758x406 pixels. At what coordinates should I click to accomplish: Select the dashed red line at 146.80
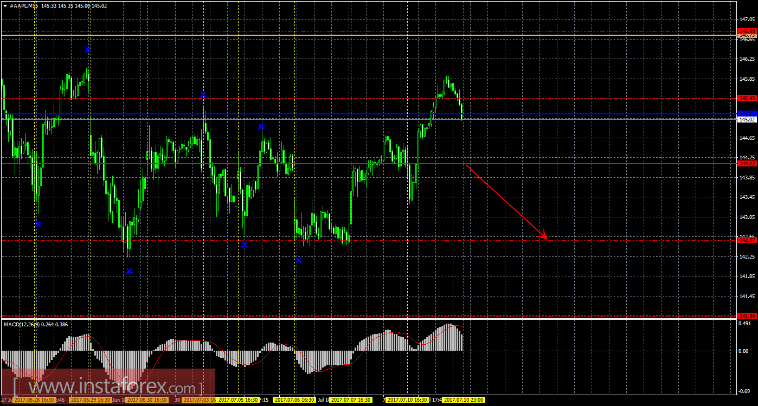tap(369, 31)
